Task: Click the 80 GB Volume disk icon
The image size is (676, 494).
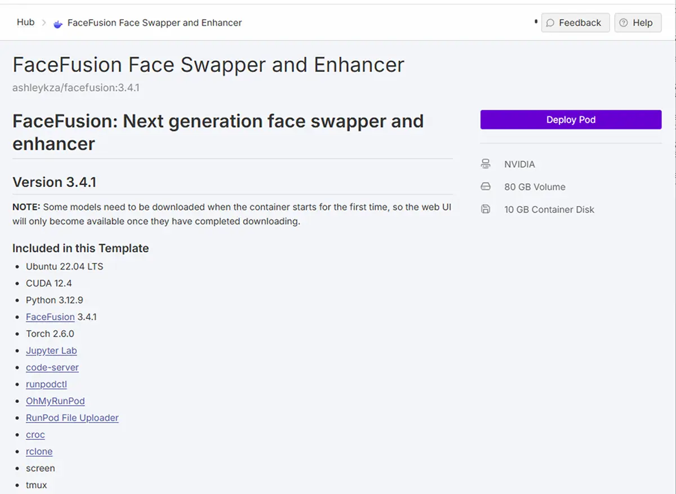Action: point(486,186)
